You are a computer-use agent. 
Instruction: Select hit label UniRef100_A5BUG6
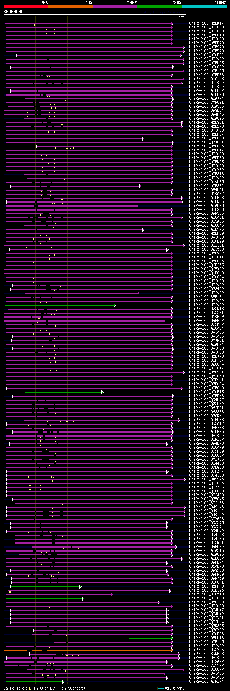(206, 63)
